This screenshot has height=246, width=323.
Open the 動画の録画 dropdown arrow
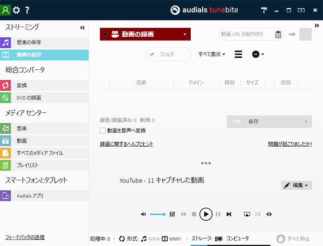[185, 34]
